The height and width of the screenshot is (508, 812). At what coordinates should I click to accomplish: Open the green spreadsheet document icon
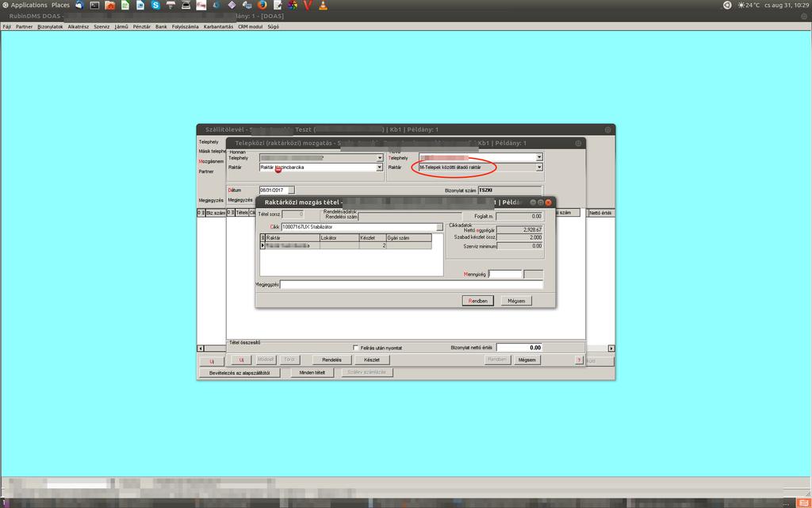point(125,6)
